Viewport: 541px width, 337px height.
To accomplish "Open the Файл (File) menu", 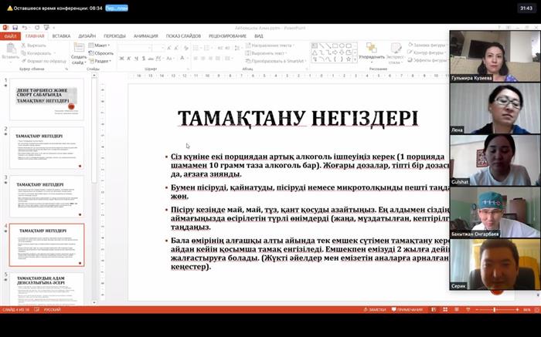I will pyautogui.click(x=11, y=35).
